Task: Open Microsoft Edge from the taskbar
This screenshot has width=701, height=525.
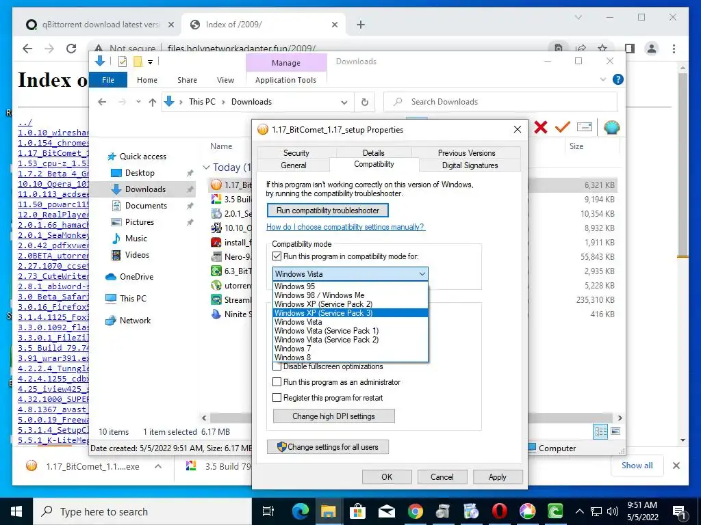Action: point(300,511)
